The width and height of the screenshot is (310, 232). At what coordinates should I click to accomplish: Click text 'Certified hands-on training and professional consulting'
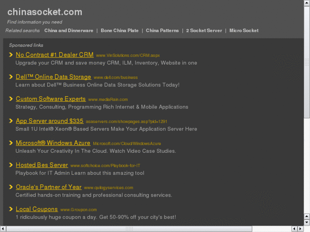click(x=82, y=195)
